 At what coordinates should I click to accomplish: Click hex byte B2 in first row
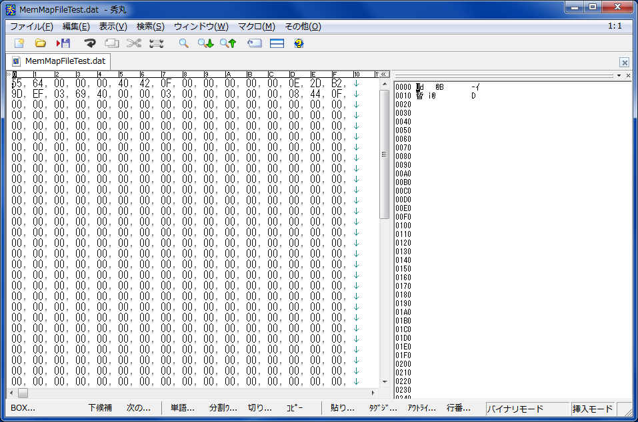(337, 84)
